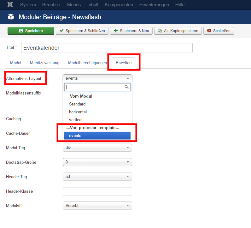
Task: Expand the Modulstil Vererbt dropdown
Action: tap(97, 206)
